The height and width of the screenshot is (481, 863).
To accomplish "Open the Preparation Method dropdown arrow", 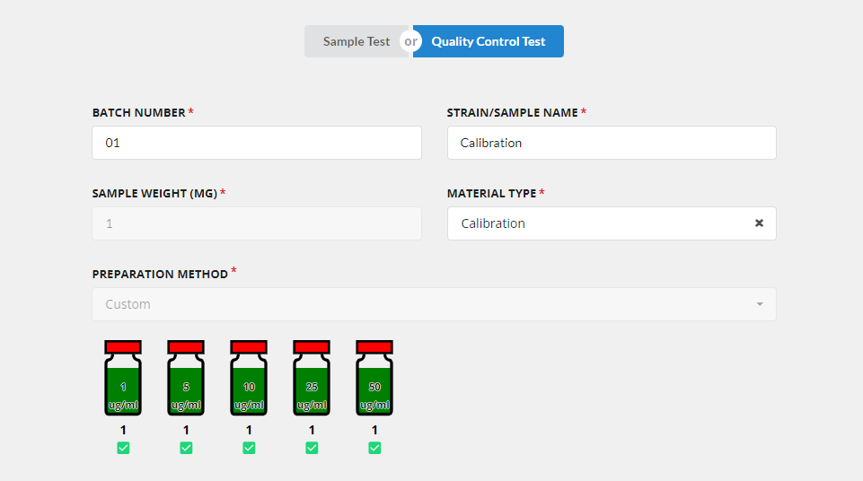I will click(x=760, y=304).
